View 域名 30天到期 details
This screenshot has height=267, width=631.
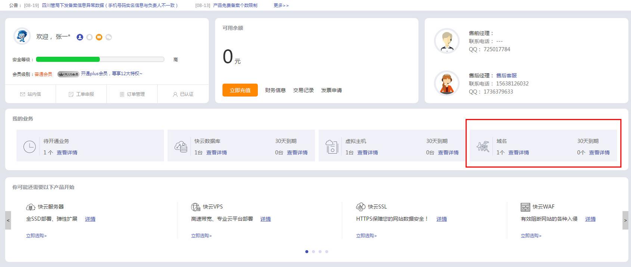point(599,153)
